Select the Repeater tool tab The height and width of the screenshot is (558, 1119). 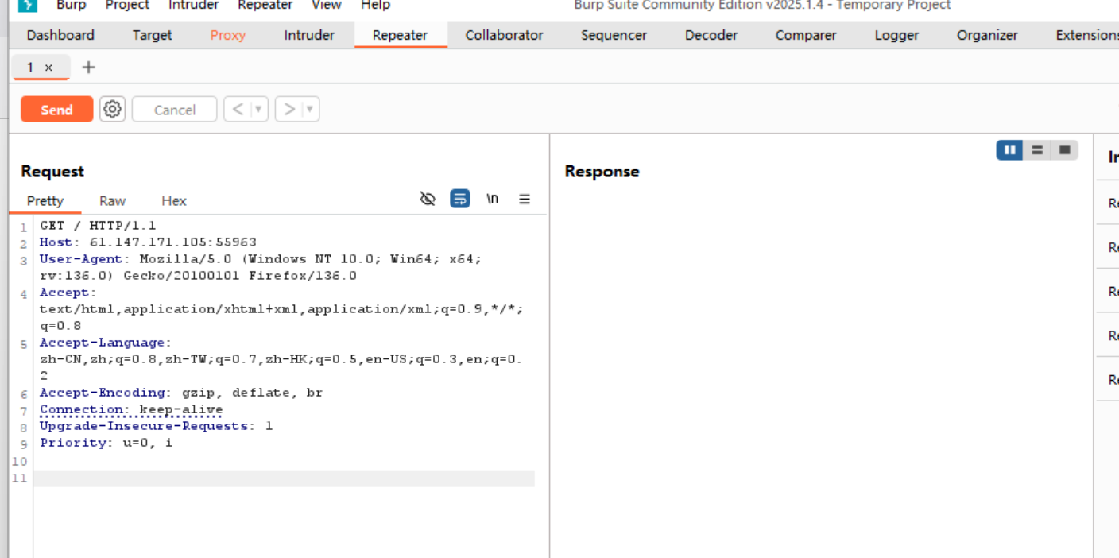point(400,35)
